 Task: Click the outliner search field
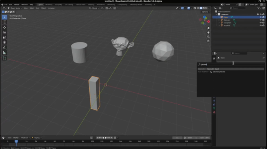238,8
